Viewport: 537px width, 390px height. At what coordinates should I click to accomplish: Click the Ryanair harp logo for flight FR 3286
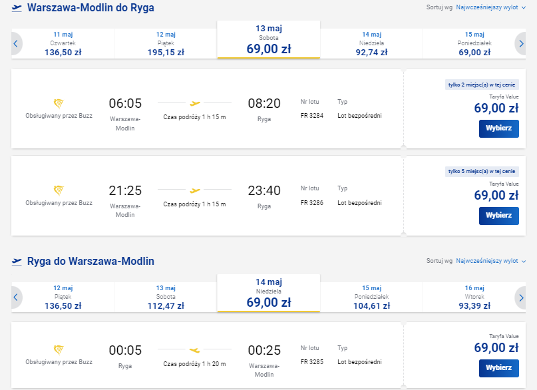[x=59, y=190]
